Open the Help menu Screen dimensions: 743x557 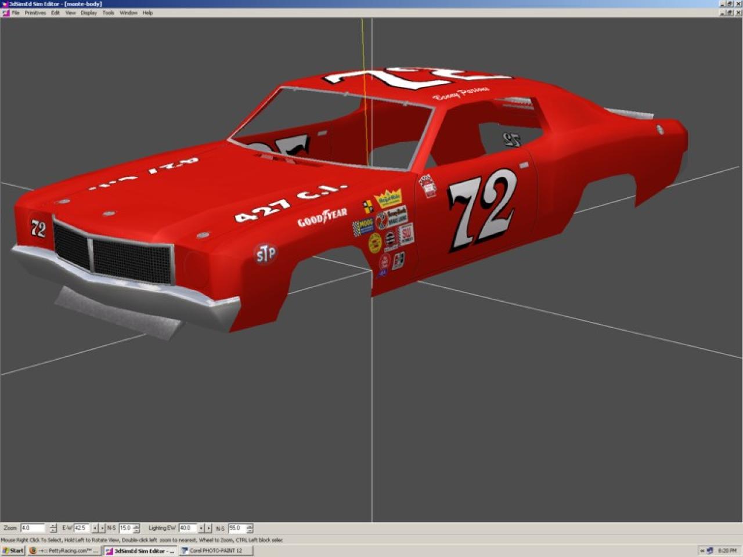pyautogui.click(x=148, y=13)
